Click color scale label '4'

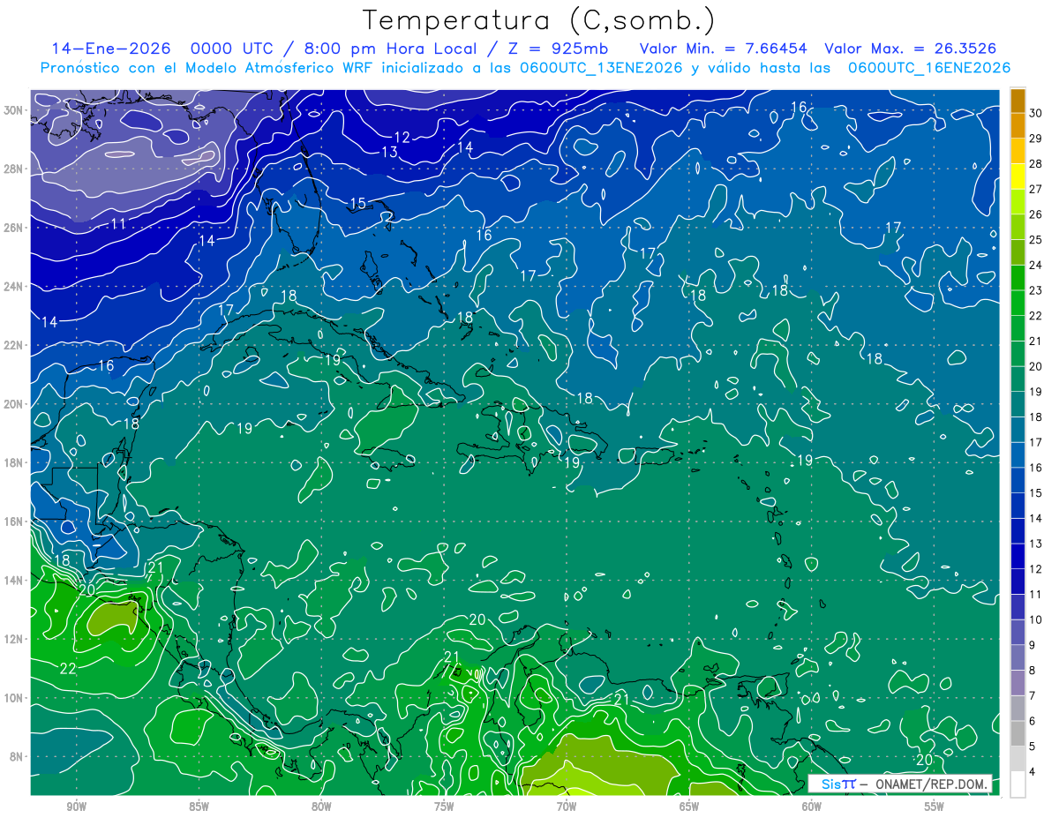point(1033,771)
